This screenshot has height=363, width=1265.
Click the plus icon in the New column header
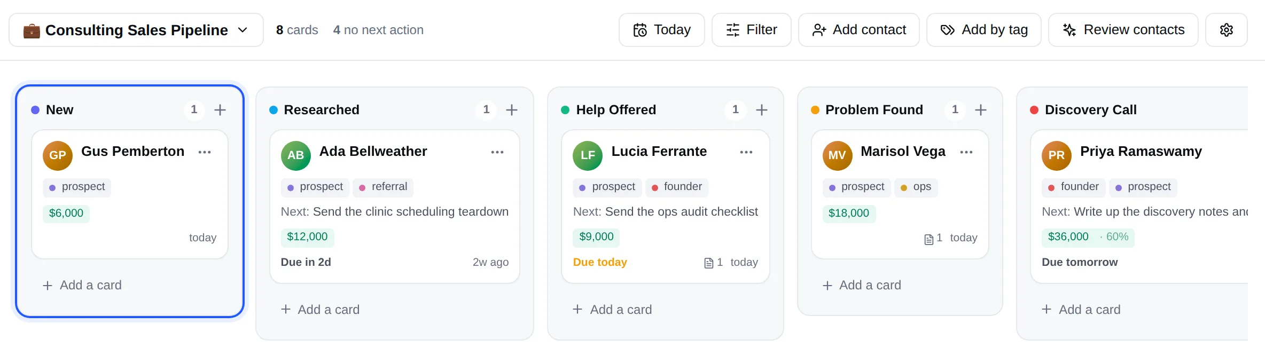tap(220, 110)
